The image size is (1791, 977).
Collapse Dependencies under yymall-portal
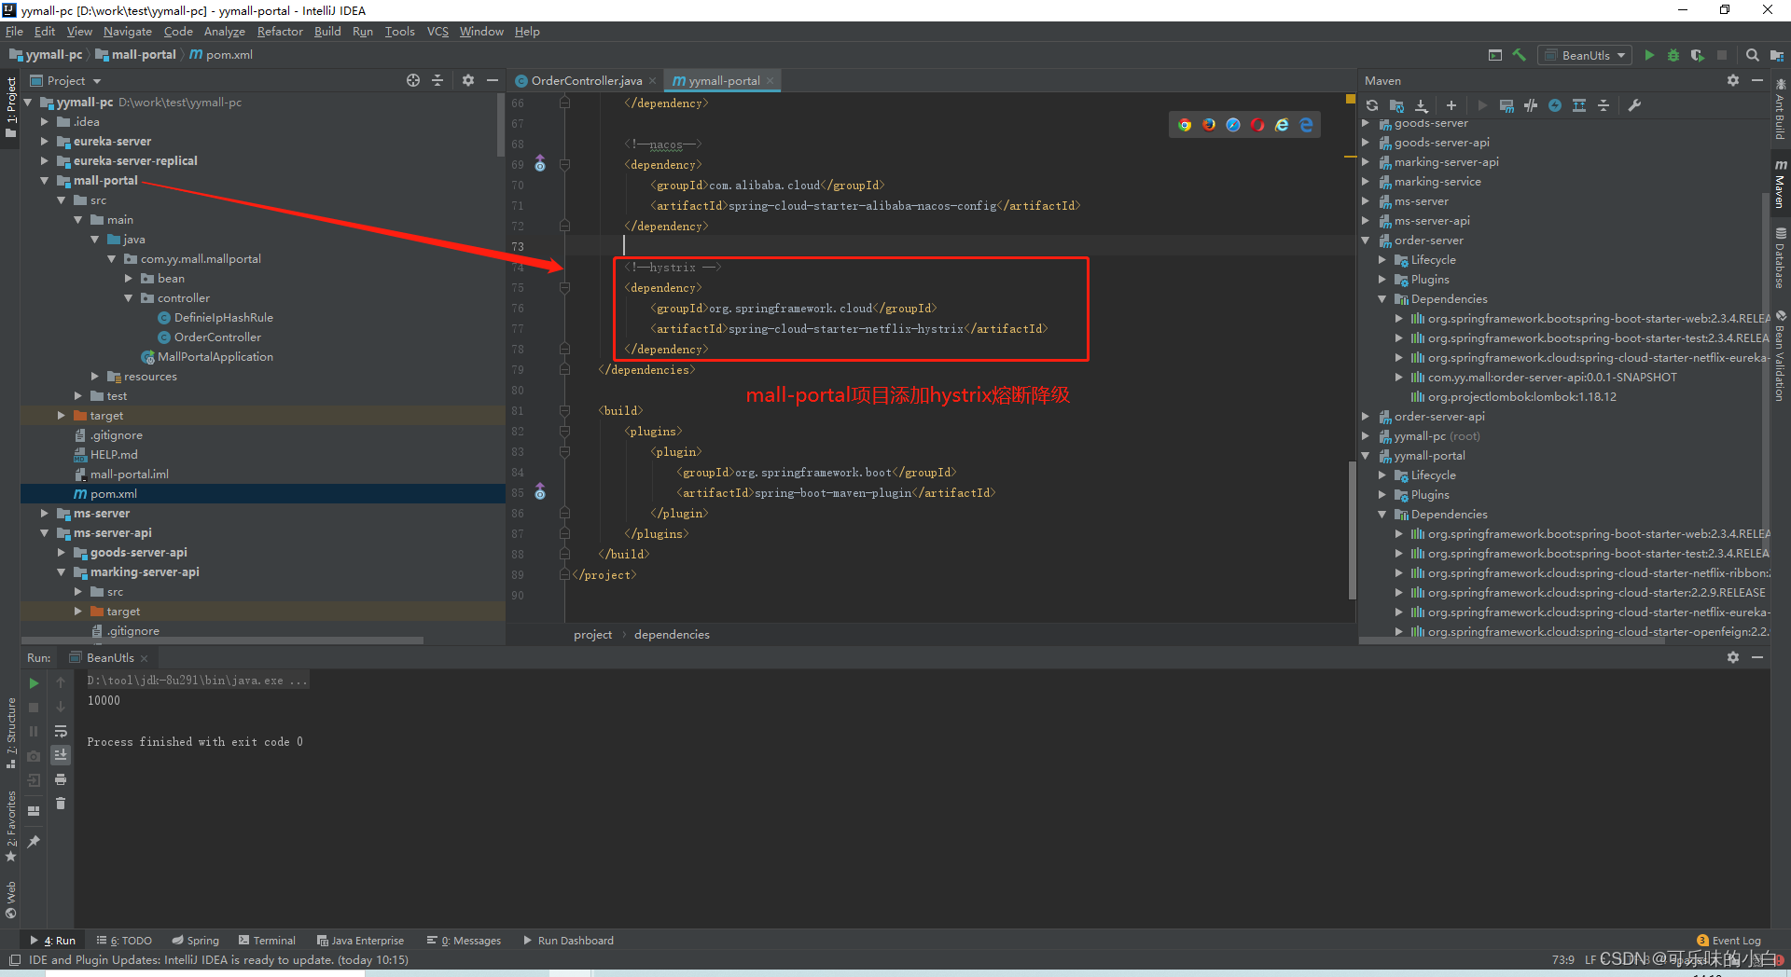pyautogui.click(x=1382, y=515)
